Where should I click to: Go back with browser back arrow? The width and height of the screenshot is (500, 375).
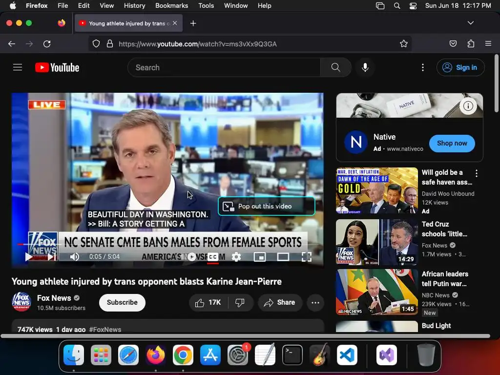tap(12, 43)
